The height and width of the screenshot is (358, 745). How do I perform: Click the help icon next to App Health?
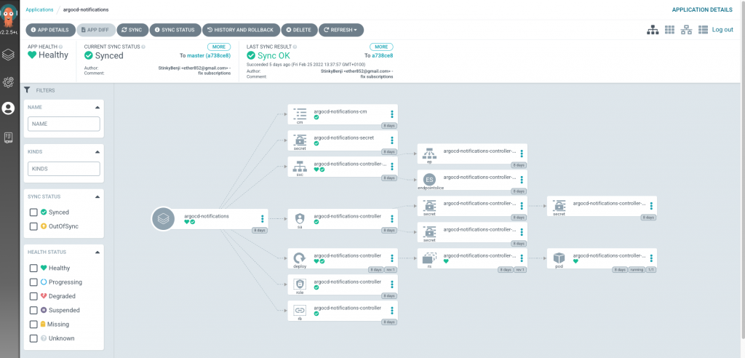tap(60, 47)
